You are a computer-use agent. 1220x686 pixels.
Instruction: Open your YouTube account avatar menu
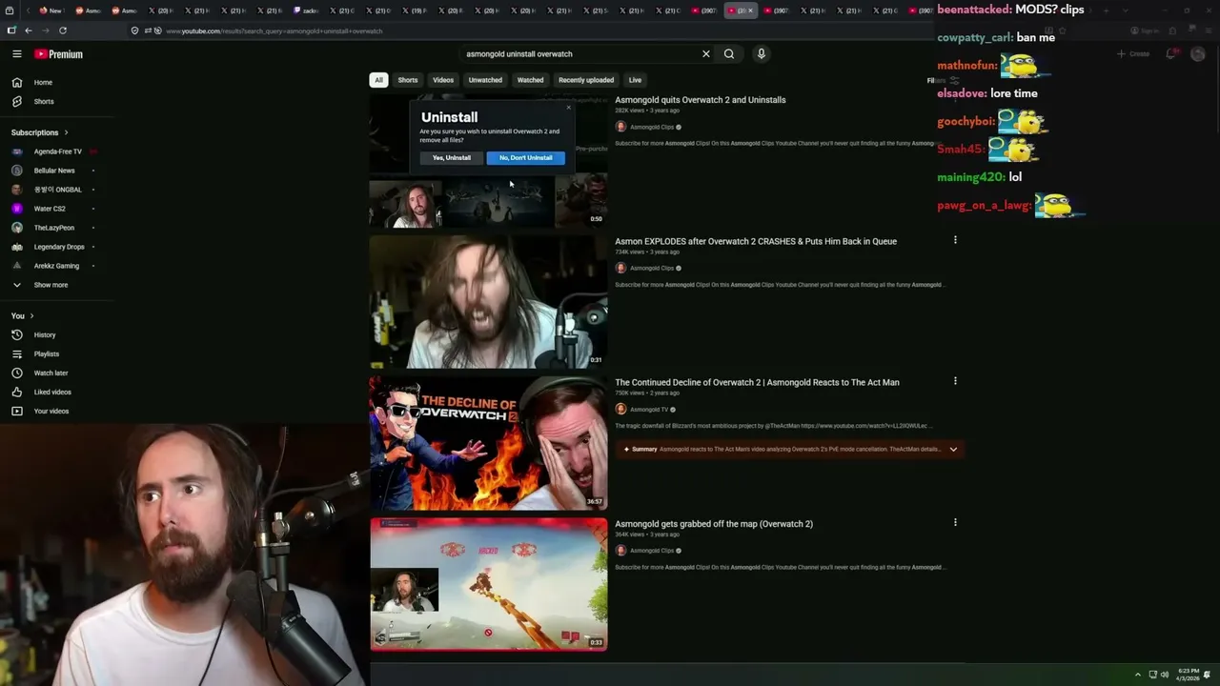tap(1198, 54)
